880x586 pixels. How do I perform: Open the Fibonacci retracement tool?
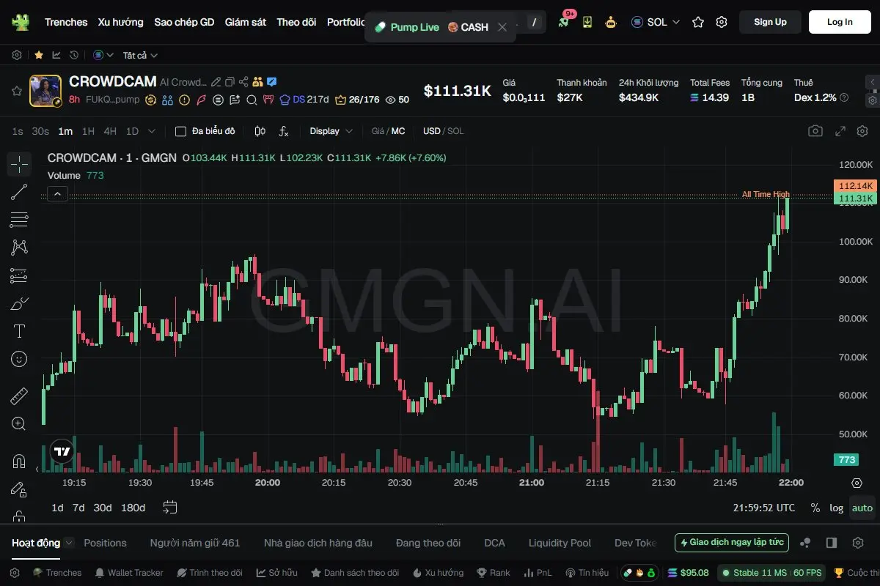(x=19, y=220)
